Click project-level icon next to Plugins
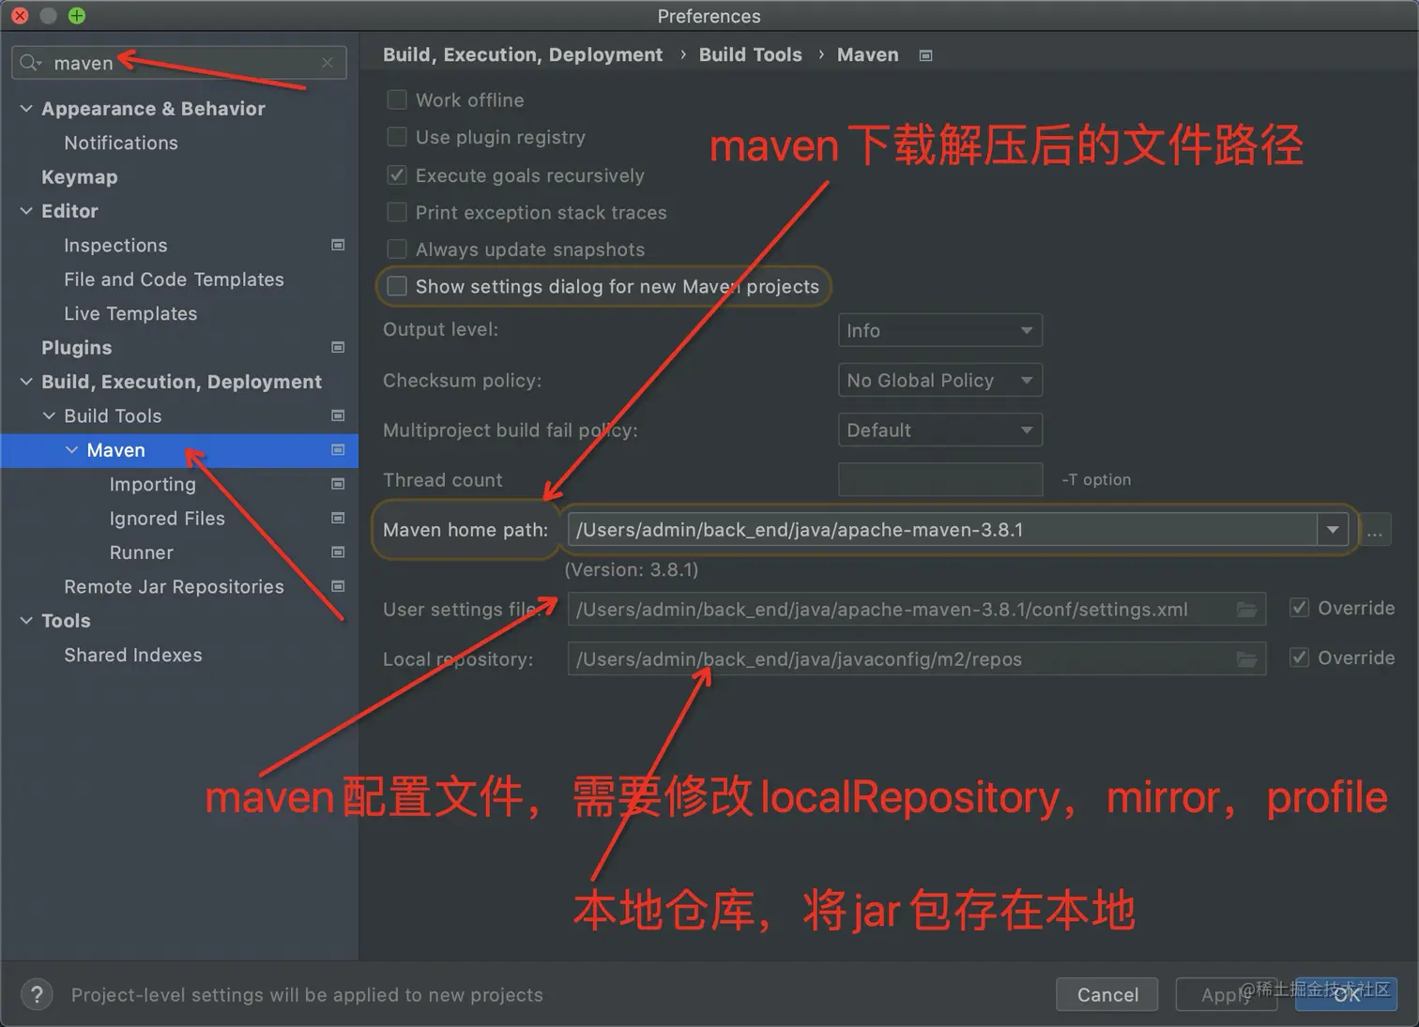Image resolution: width=1419 pixels, height=1027 pixels. pyautogui.click(x=338, y=347)
